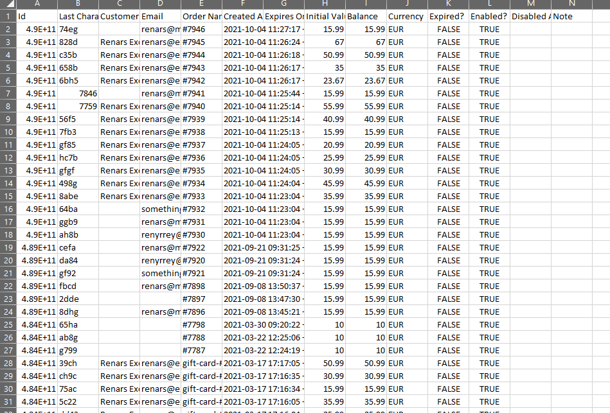
Task: Select the row 27 header
Action: tap(8, 350)
